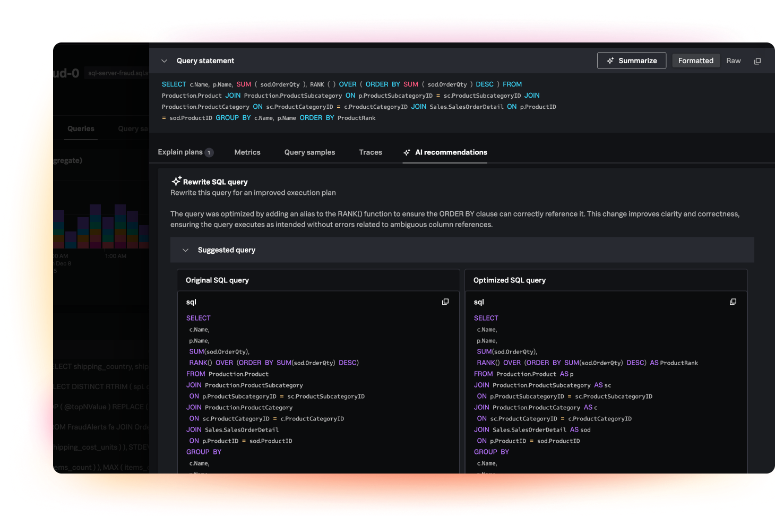The height and width of the screenshot is (516, 775).
Task: Select the Explain plans tab
Action: (x=180, y=152)
